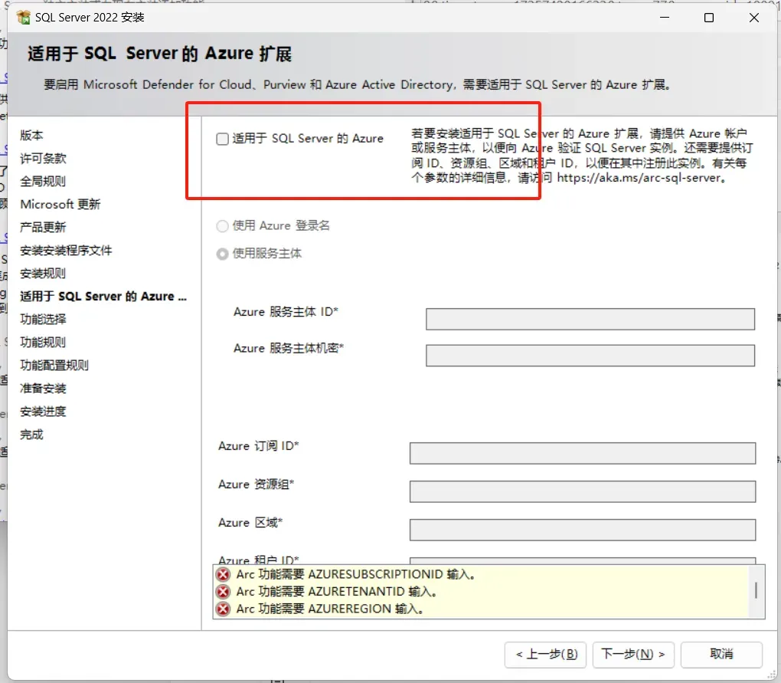
Task: Click the Azure 资源组* label
Action: coord(256,484)
